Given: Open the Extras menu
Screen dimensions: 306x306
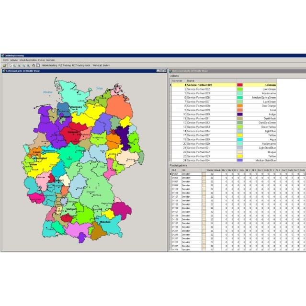Looking at the screenshot, I should 41,60.
